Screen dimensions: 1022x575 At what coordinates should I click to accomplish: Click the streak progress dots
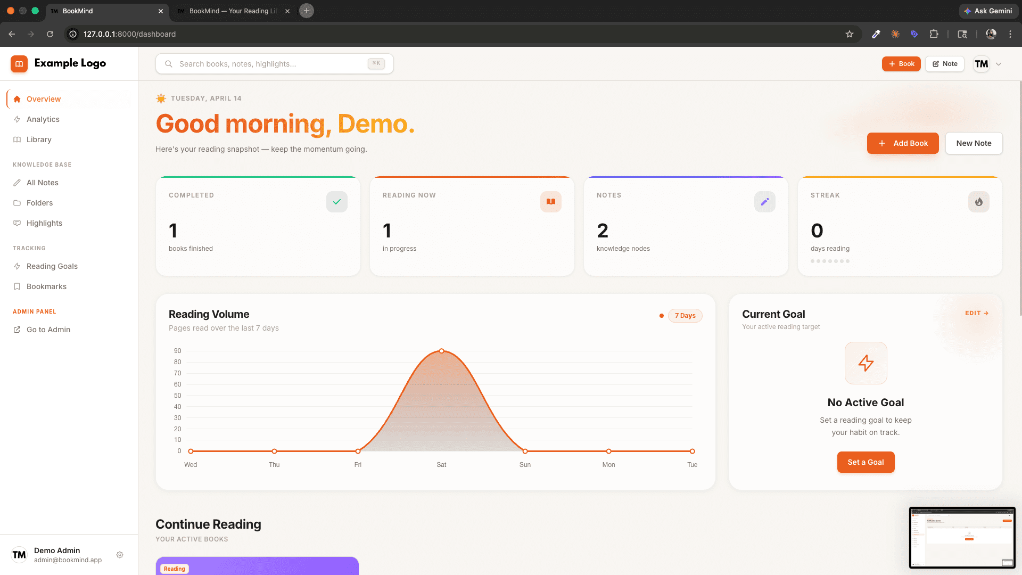[830, 261]
